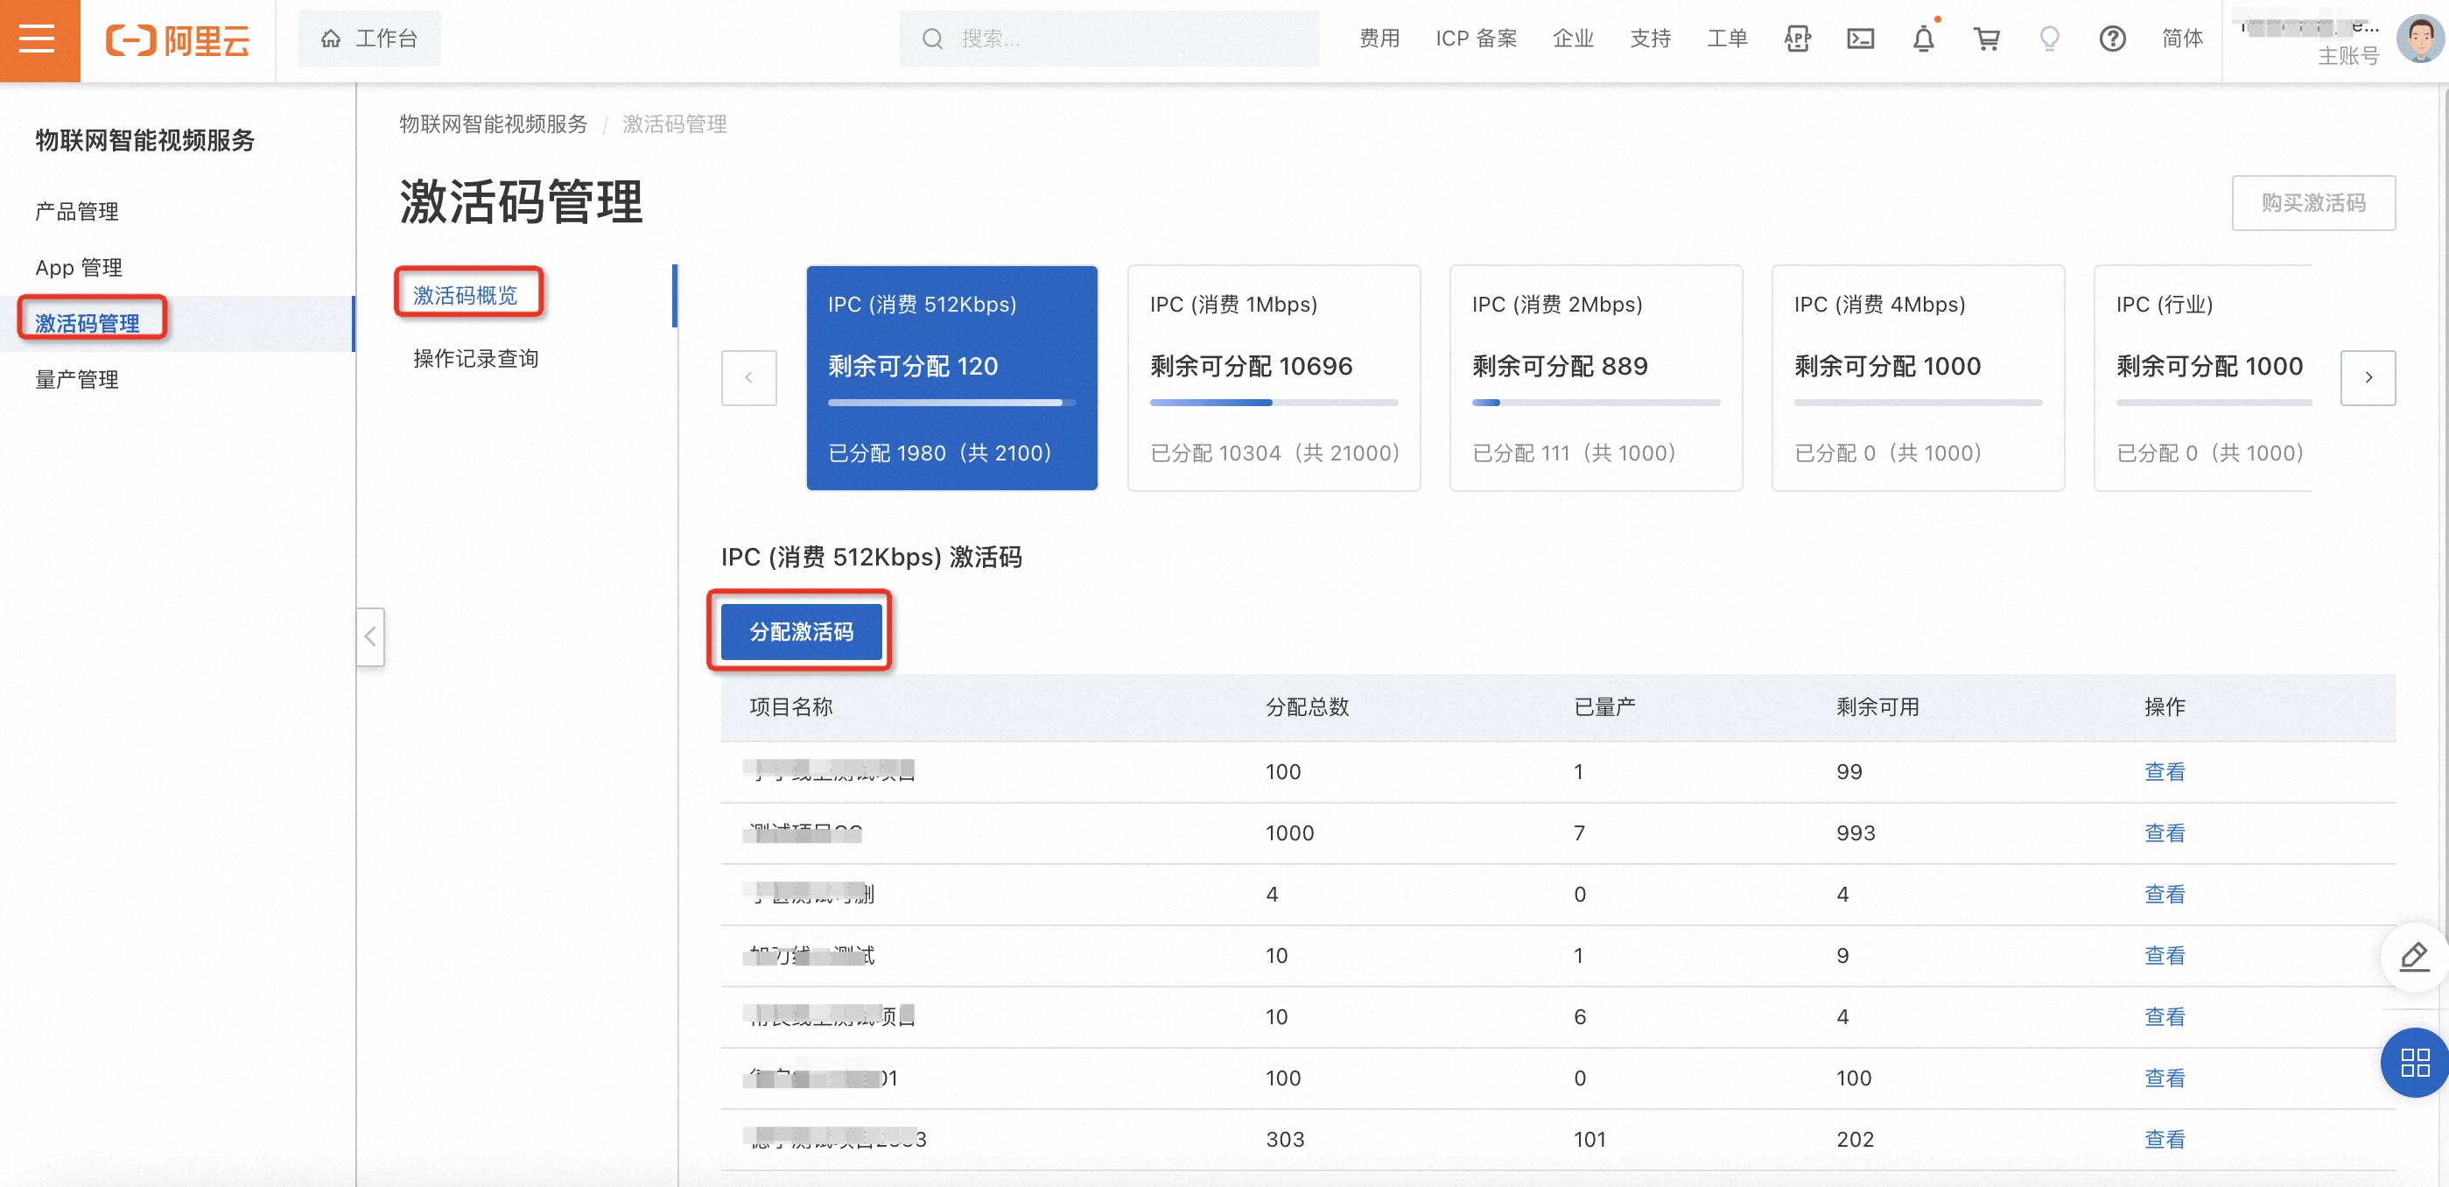2449x1187 pixels.
Task: Click the floating edit feedback icon
Action: (2414, 957)
